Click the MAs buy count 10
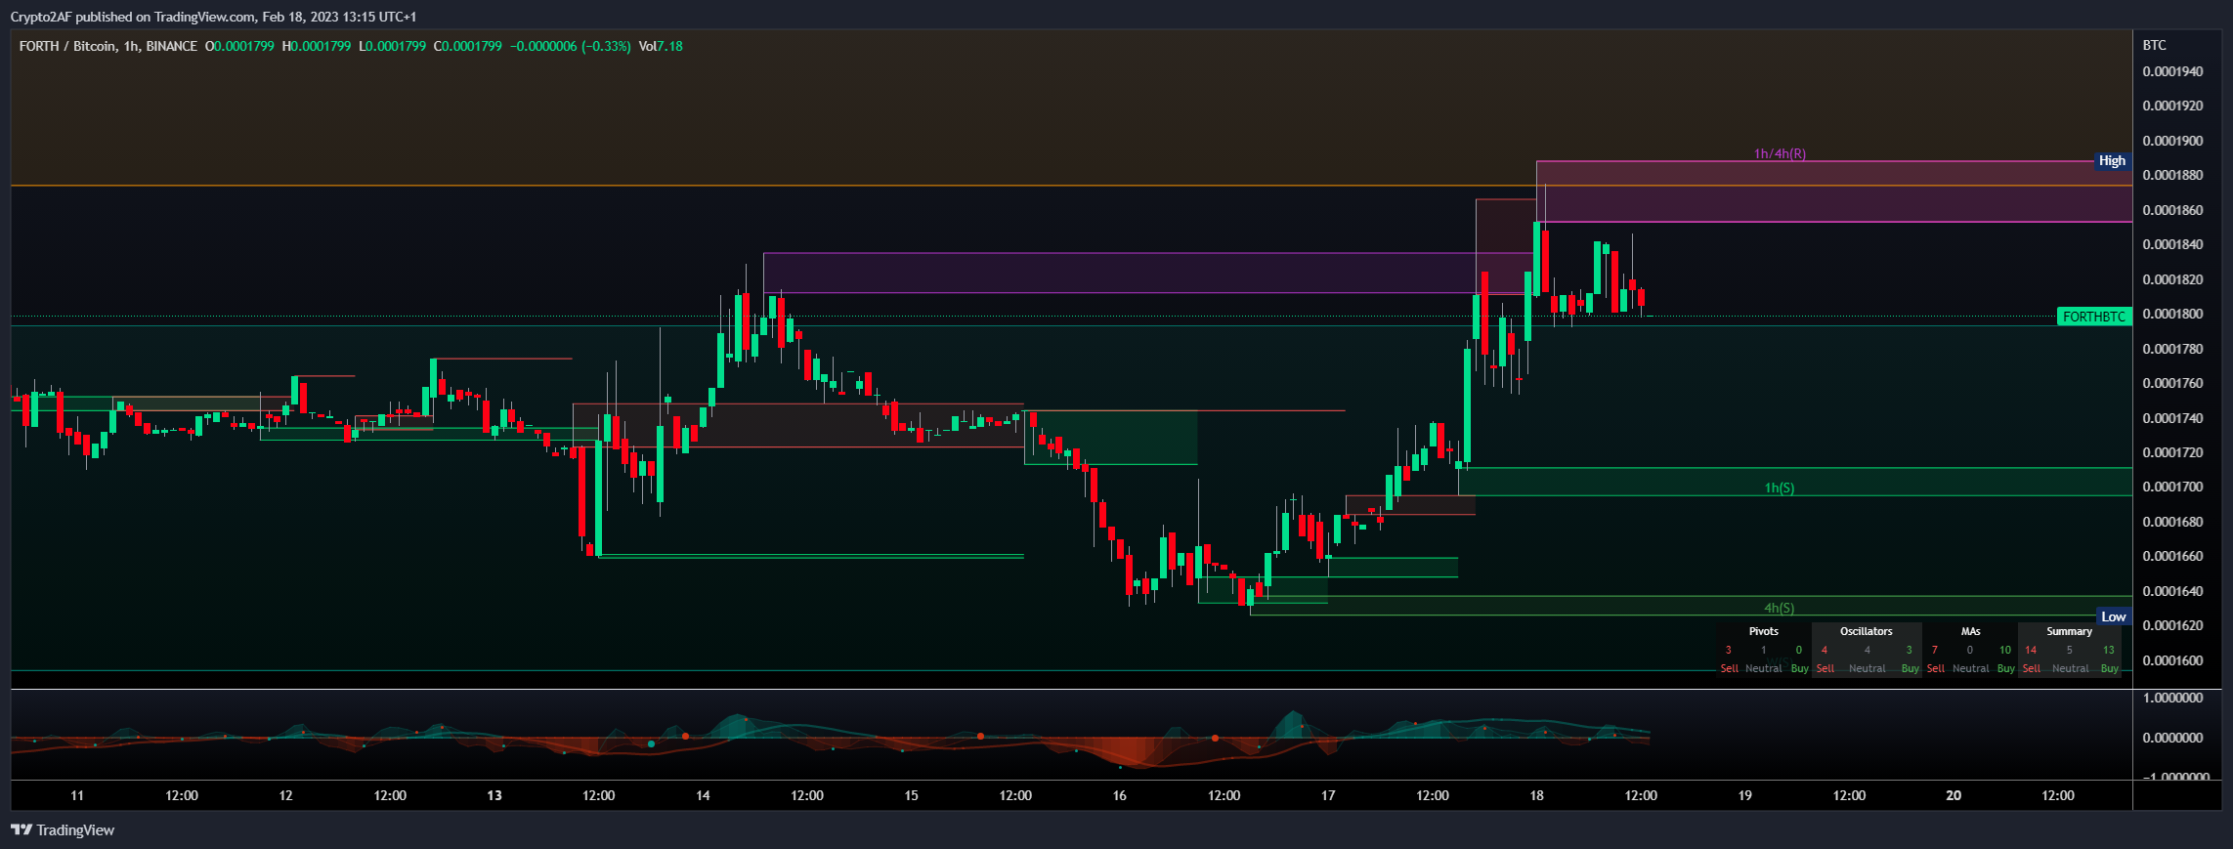This screenshot has width=2233, height=849. pyautogui.click(x=2005, y=650)
